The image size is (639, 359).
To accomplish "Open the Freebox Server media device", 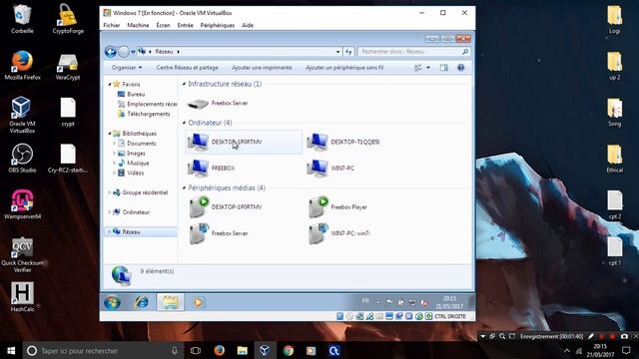I will [219, 233].
